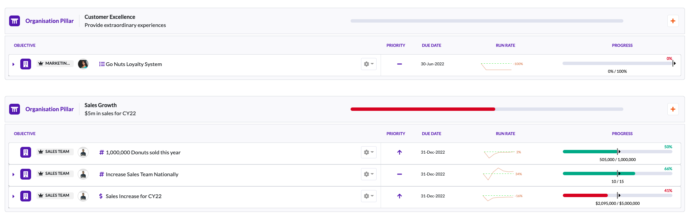Open 1,000,000 Donuts sold this year objective
Viewport: 693px width, 221px height.
(x=143, y=153)
